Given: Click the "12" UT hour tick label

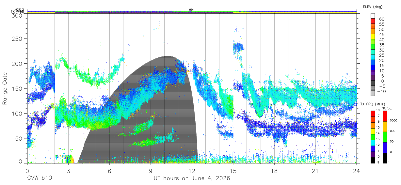Looking at the screenshot, I should (192, 171).
